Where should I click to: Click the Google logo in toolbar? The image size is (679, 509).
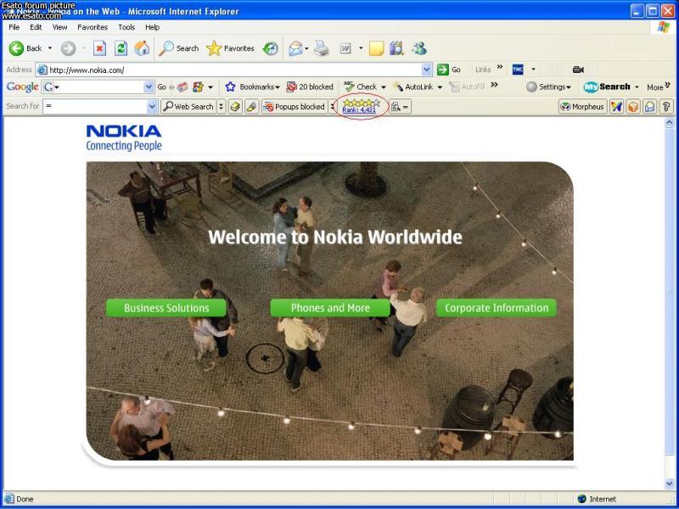23,87
